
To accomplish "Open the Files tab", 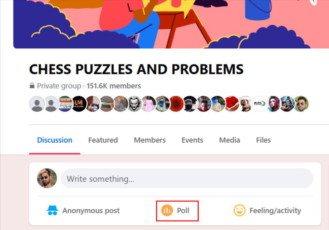I will click(x=263, y=140).
